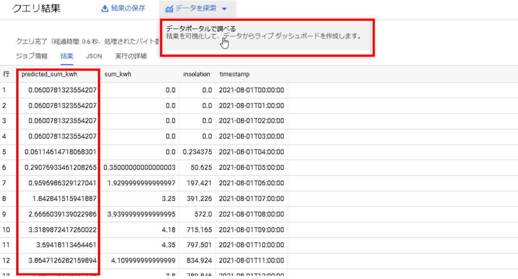Click predicted value 0.06114614718068301
The image size is (518, 279).
61,152
